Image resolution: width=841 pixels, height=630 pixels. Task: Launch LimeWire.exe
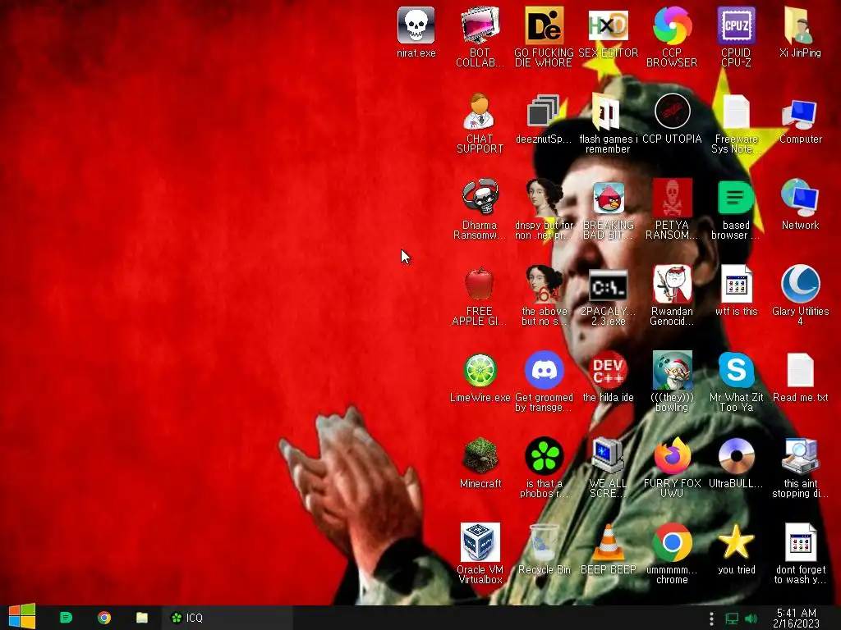[x=480, y=370]
